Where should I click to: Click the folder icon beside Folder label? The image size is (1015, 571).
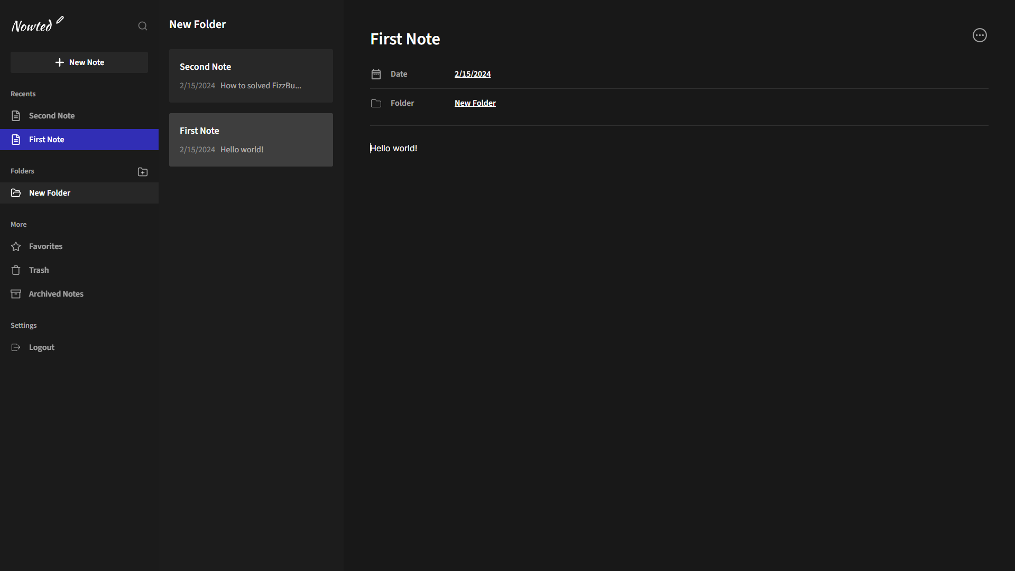376,103
